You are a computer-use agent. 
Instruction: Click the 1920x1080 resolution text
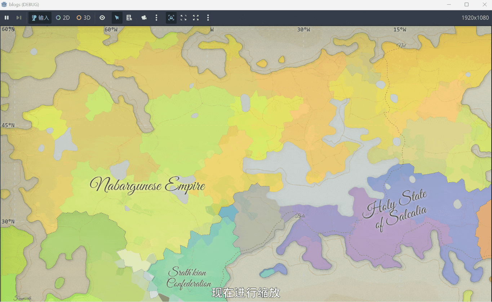(x=475, y=18)
